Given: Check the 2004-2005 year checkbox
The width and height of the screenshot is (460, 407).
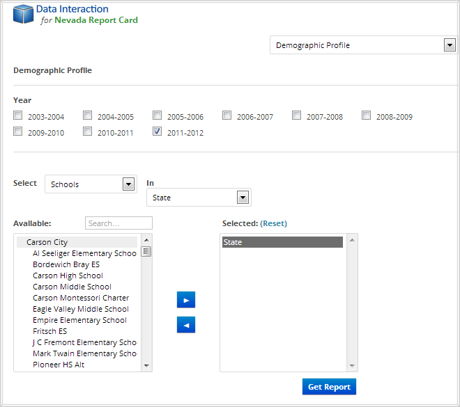Looking at the screenshot, I should click(x=87, y=115).
